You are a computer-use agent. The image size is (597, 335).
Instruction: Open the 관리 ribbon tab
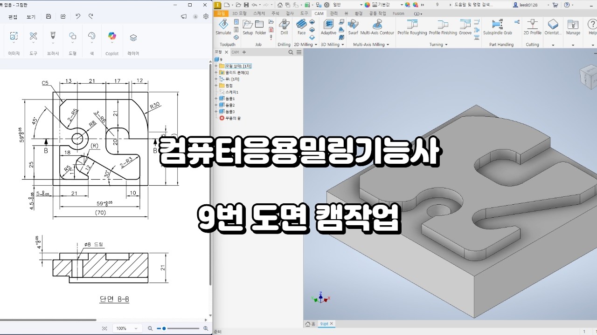333,13
